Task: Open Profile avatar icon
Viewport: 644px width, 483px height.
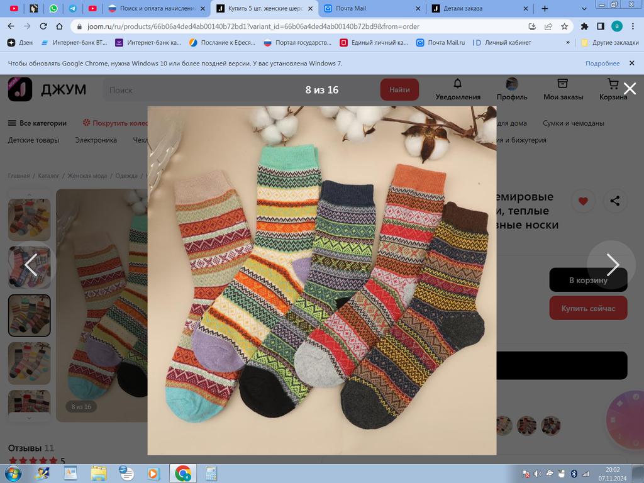Action: [512, 84]
